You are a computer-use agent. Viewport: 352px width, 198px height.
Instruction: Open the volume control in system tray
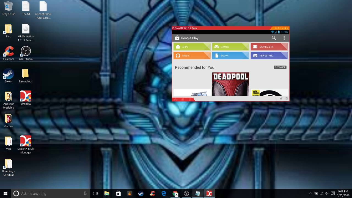click(x=327, y=193)
